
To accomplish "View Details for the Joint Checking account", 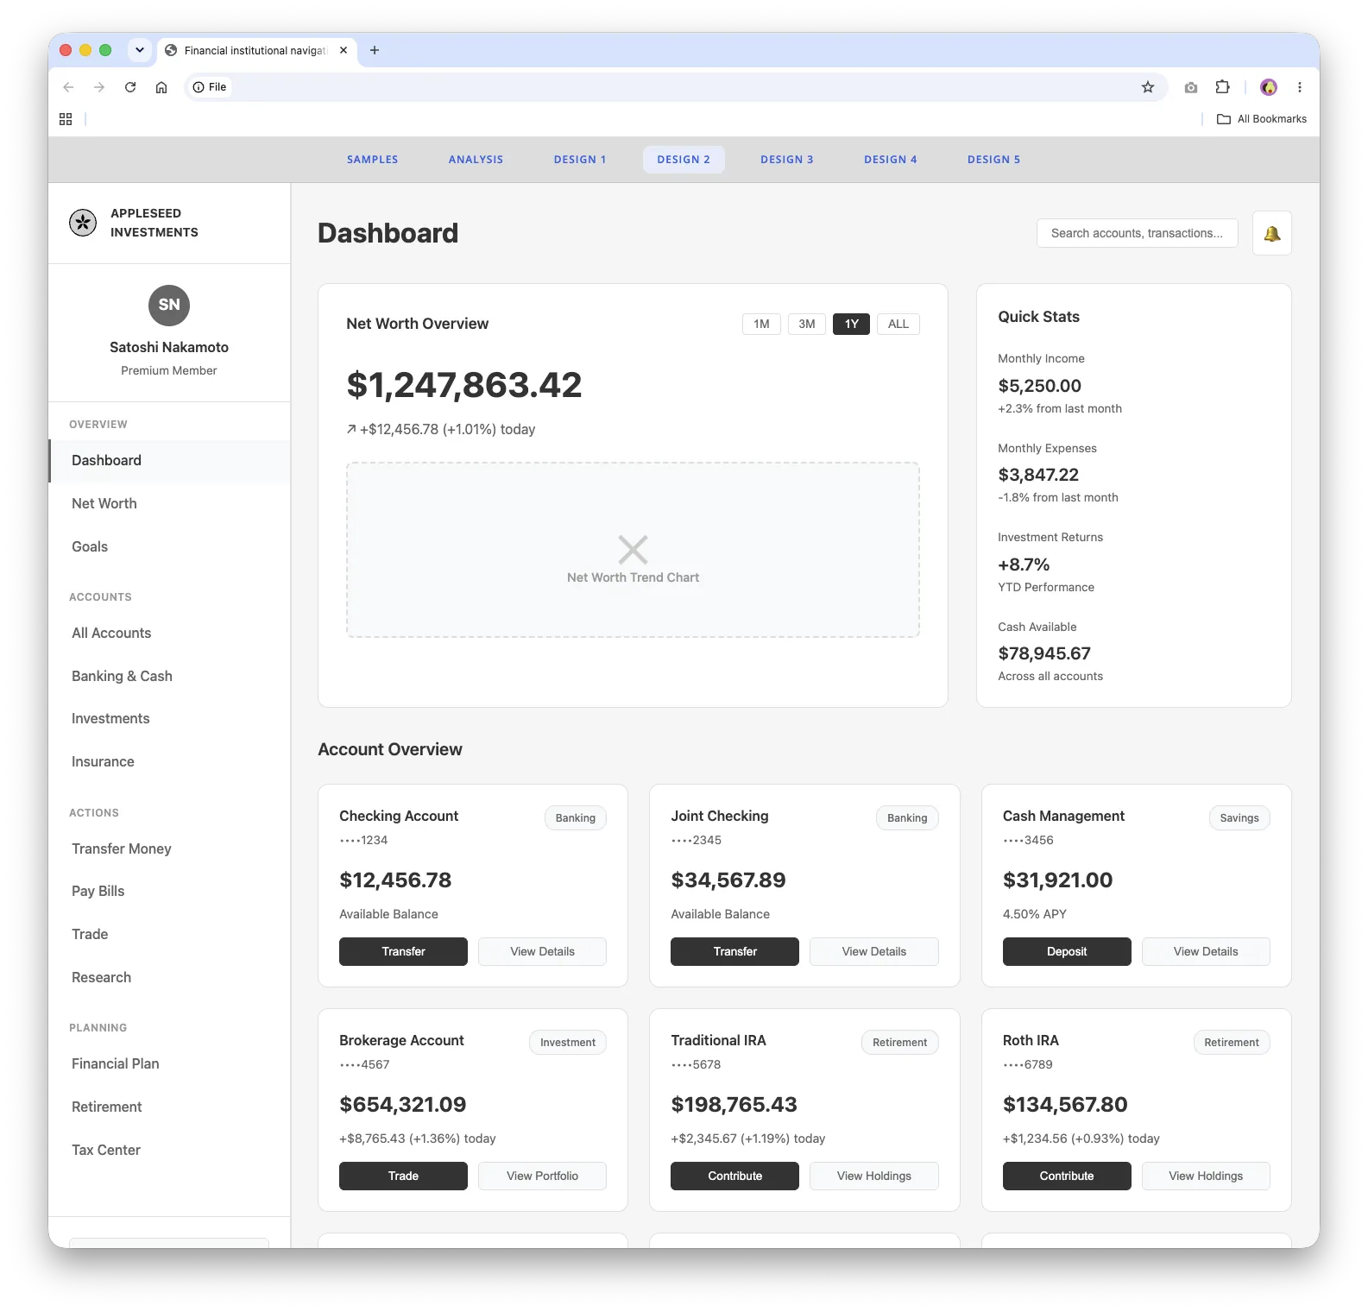I will click(x=874, y=951).
